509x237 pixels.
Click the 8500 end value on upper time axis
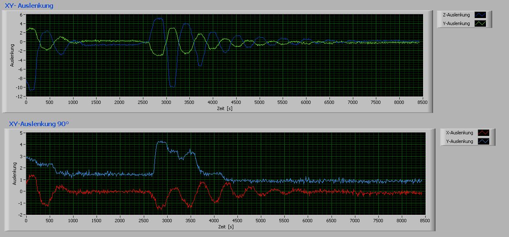tap(423, 103)
